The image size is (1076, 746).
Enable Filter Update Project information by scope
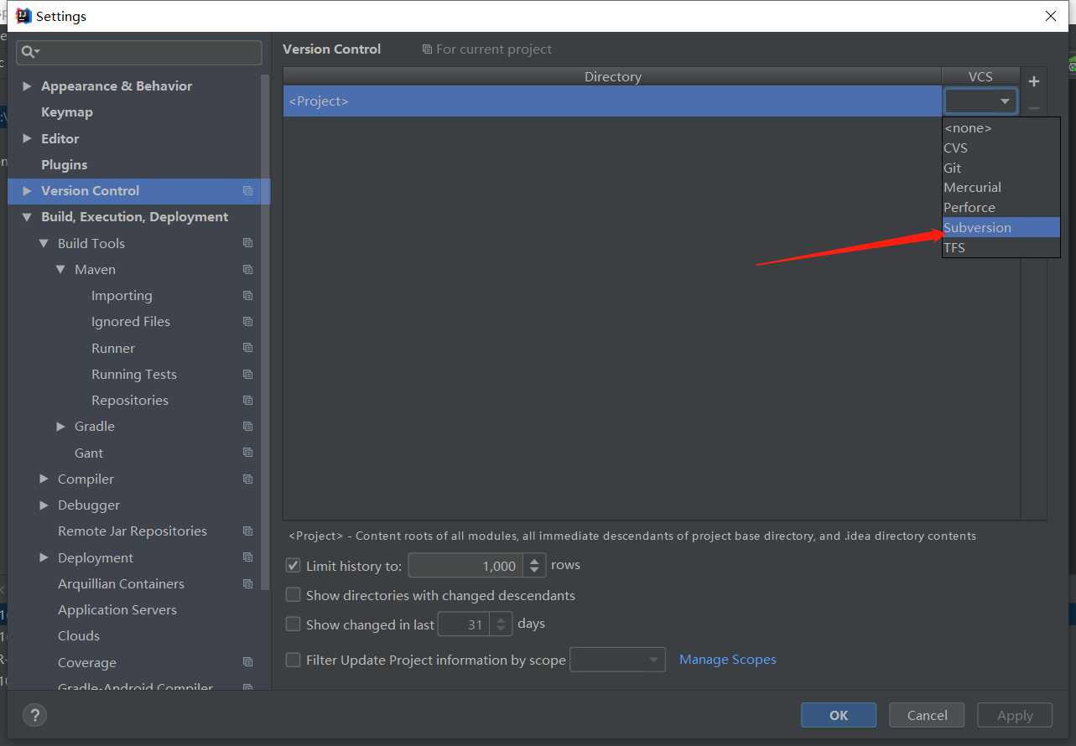293,660
